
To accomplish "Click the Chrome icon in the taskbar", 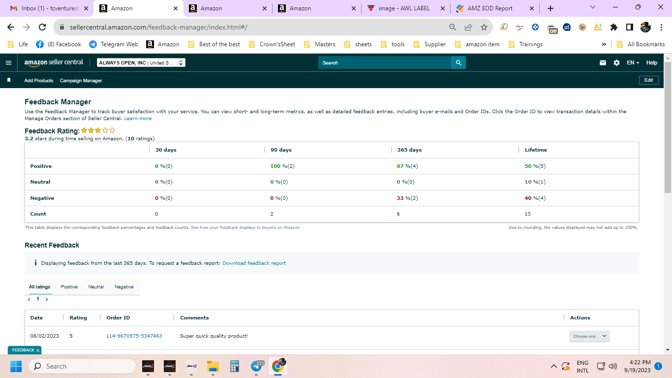I will click(278, 366).
